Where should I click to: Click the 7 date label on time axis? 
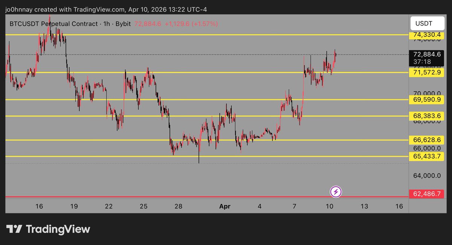pyautogui.click(x=295, y=206)
